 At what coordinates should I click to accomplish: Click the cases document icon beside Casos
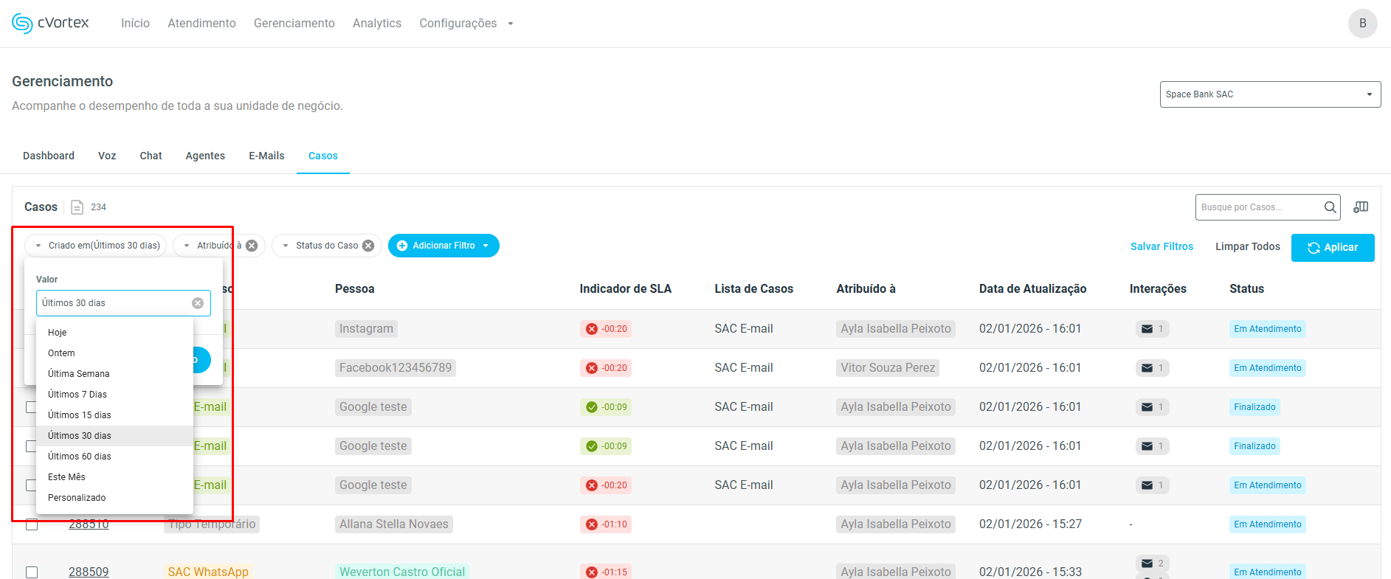coord(77,207)
